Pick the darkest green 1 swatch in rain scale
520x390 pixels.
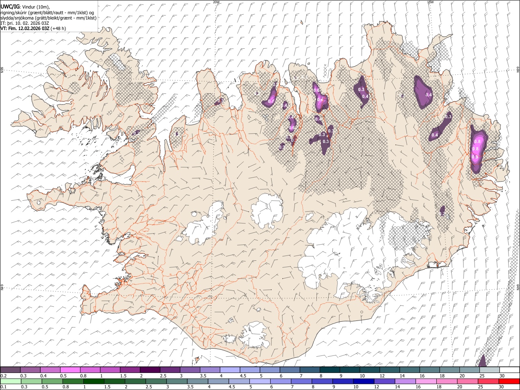(x=93, y=381)
